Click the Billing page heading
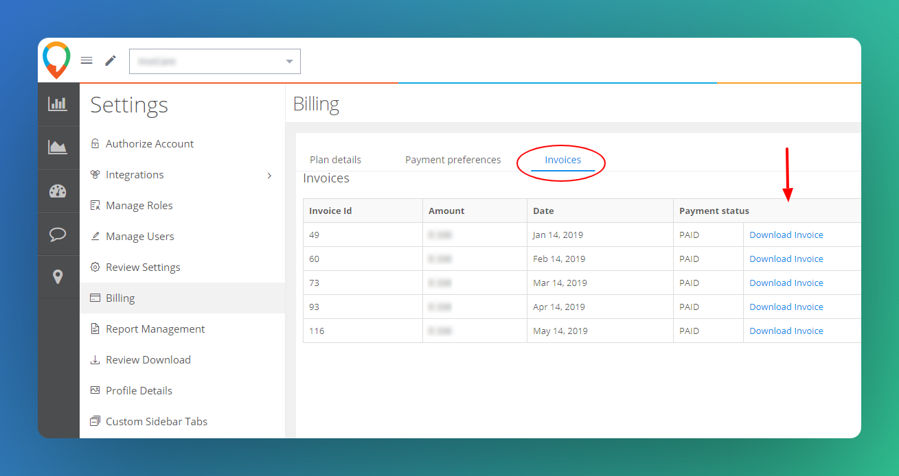Screen dimensions: 899x476 click(316, 104)
